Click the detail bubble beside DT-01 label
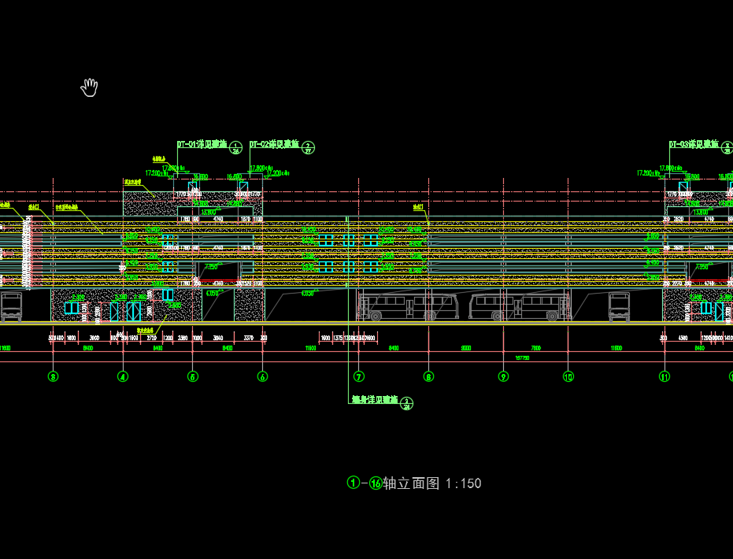The image size is (733, 559). pyautogui.click(x=235, y=148)
